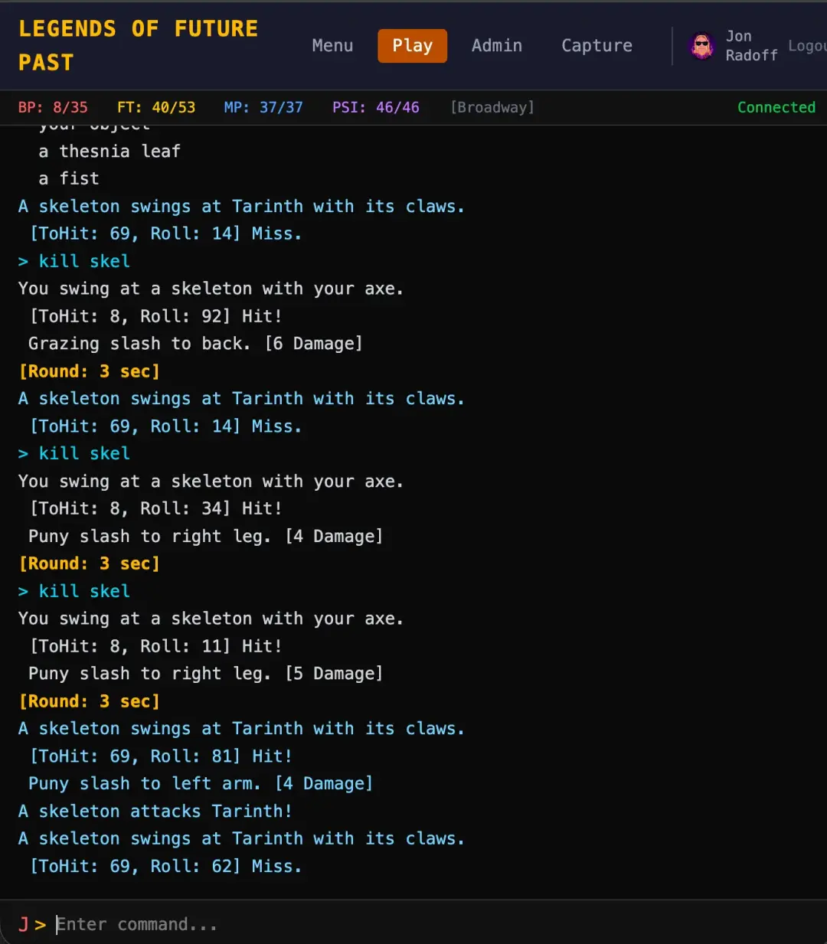Select the Play tab
The image size is (827, 944).
coord(412,46)
